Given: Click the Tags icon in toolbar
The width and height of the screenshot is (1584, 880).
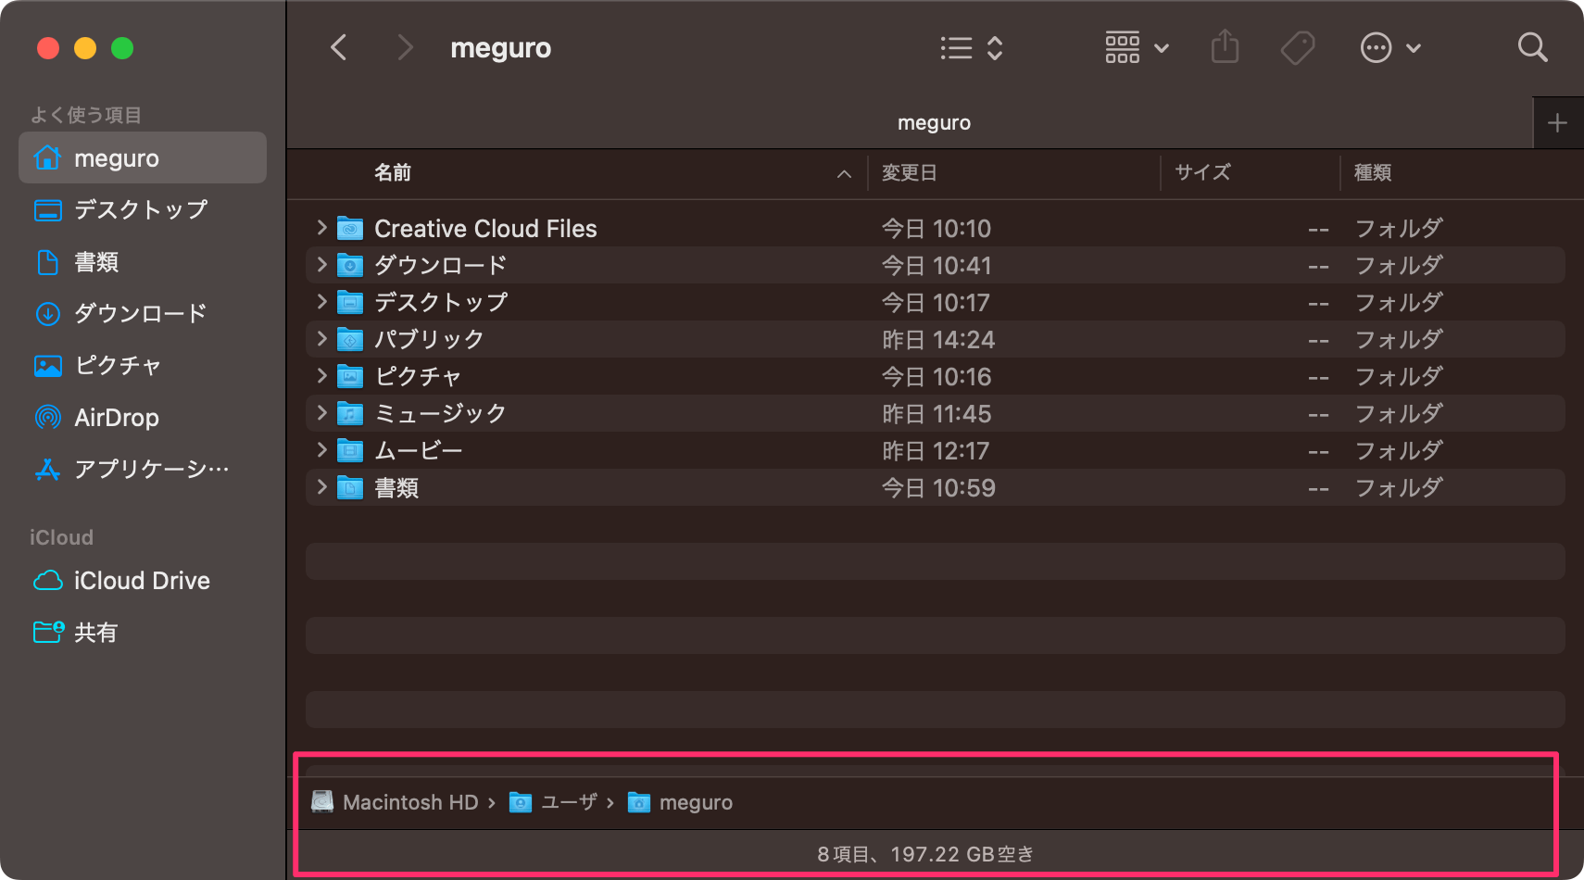Looking at the screenshot, I should [x=1297, y=47].
